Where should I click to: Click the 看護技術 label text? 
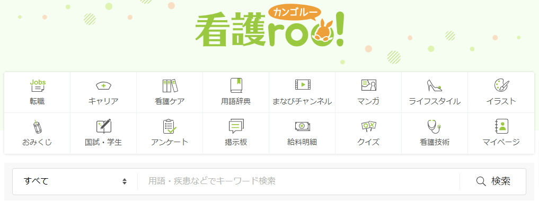[435, 142]
